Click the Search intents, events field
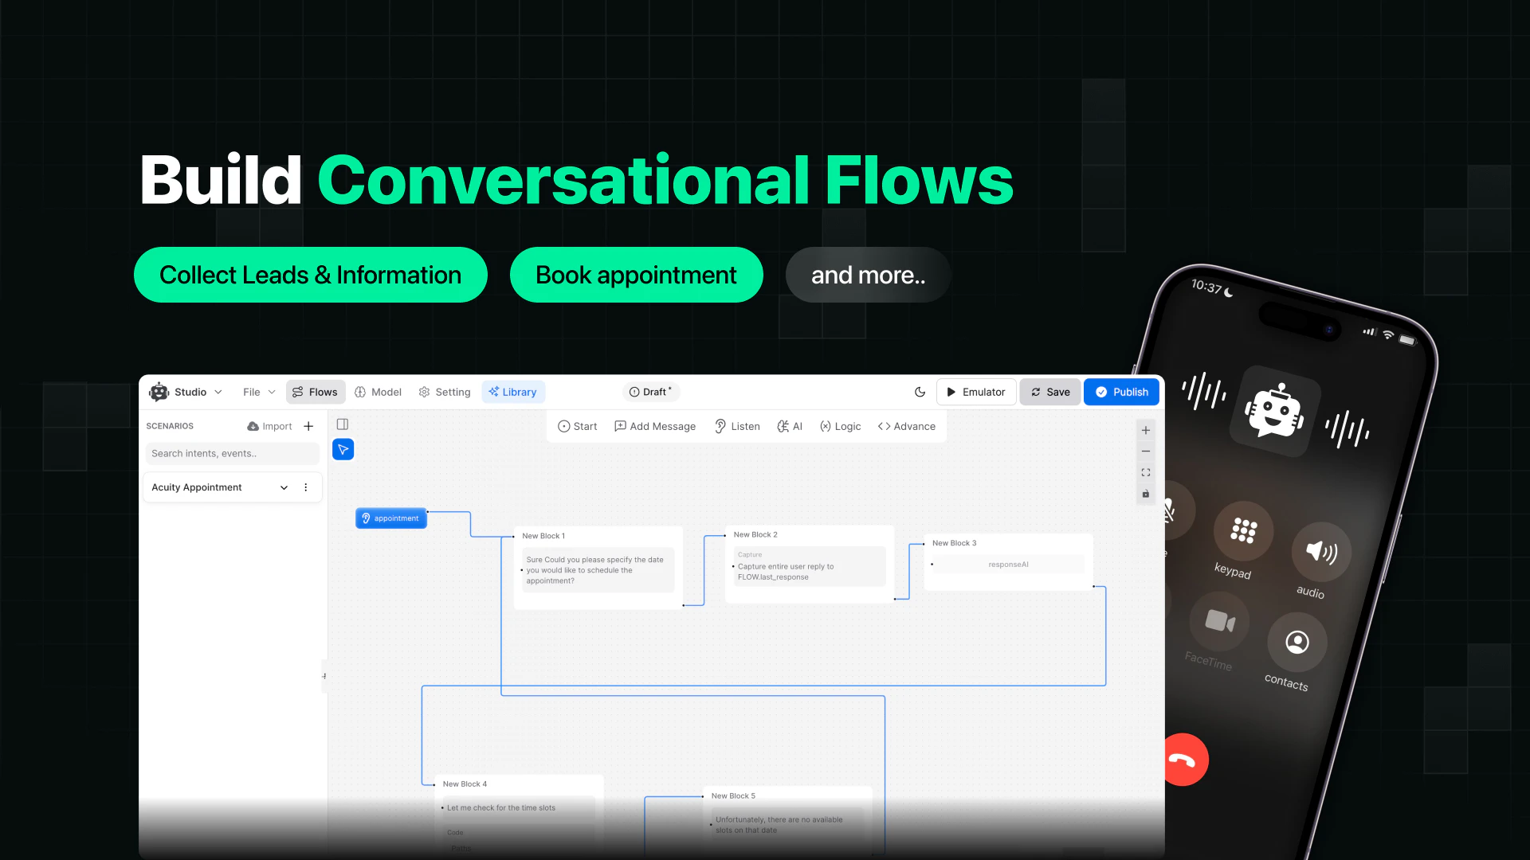The width and height of the screenshot is (1530, 860). coord(231,453)
